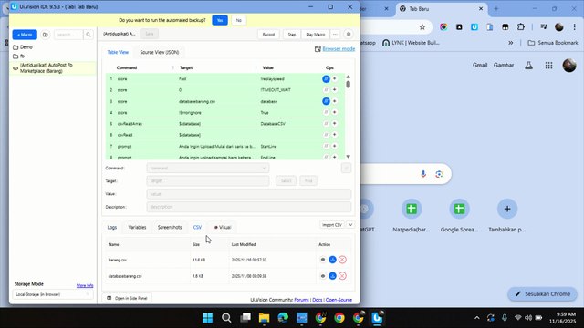This screenshot has height=328, width=584.
Task: Open the Logs tab
Action: pyautogui.click(x=111, y=227)
